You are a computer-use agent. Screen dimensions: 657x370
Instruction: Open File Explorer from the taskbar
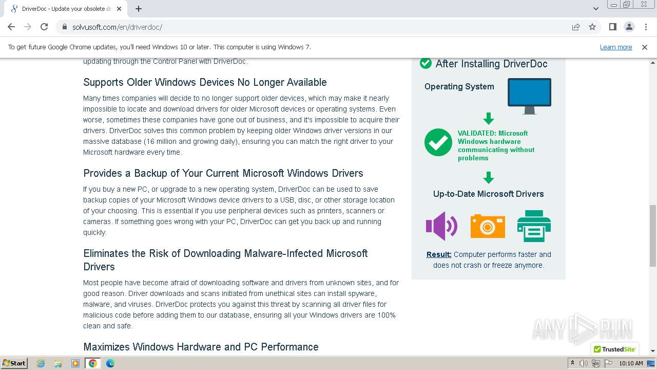(x=58, y=363)
